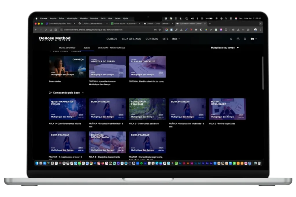This screenshot has height=197, width=296.
Task: Open the 'Rotina Organizada' lesson thumbnail
Action: coord(227,109)
